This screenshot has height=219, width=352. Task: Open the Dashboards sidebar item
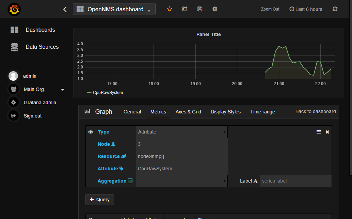click(40, 30)
